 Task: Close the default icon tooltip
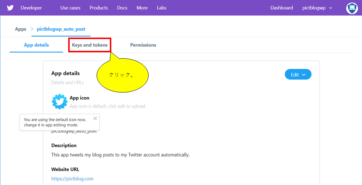[95, 119]
